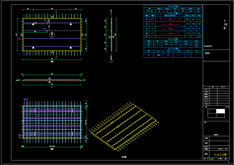The height and width of the screenshot is (165, 234).
Task: Click the circled tag at the reinforcement plan's right edge
Action: (84, 138)
